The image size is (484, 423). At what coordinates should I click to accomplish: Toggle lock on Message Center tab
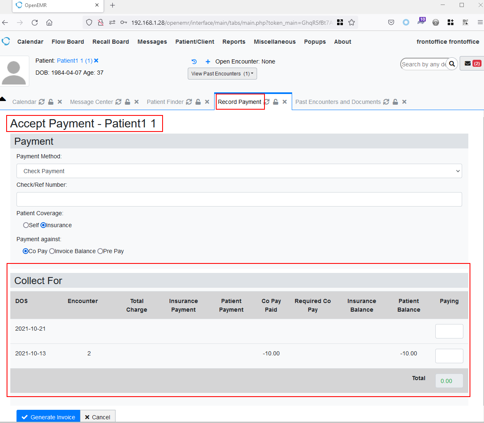point(127,102)
